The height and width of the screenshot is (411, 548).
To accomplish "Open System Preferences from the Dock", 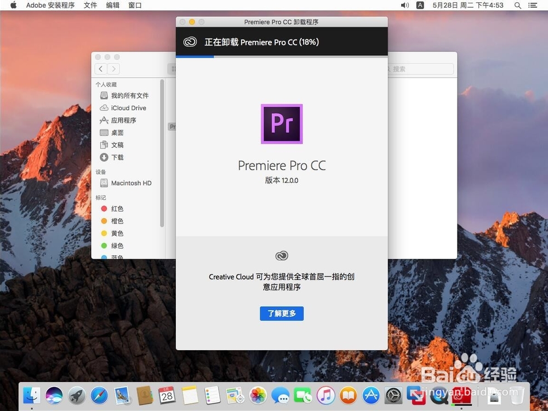I will click(x=393, y=396).
